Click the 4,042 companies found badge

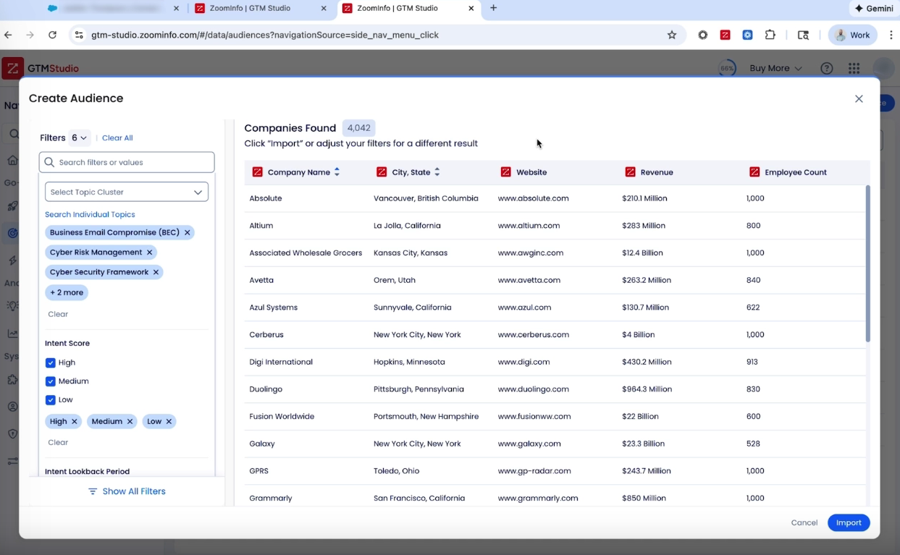358,128
